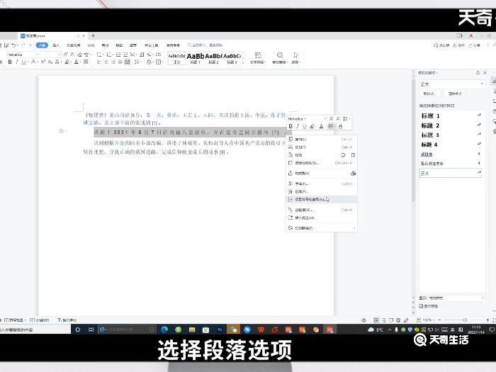The image size is (496, 372).
Task: Click the Undo arrow in quick access
Action: point(13,45)
